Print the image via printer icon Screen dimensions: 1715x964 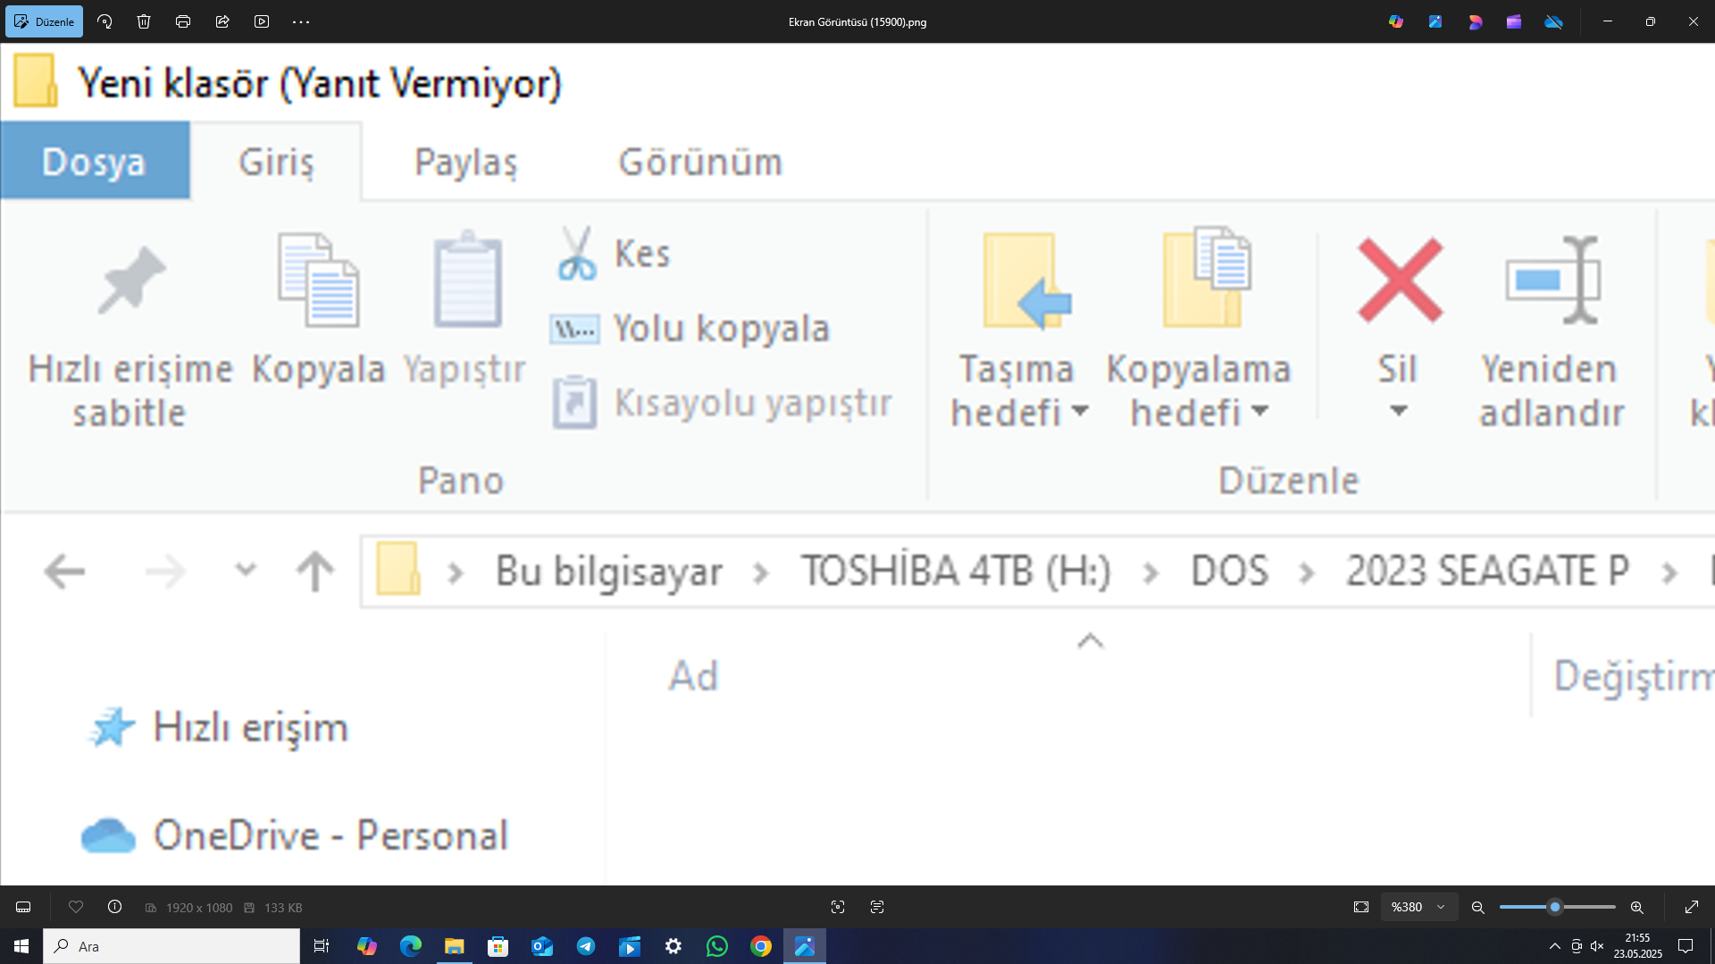click(x=183, y=21)
